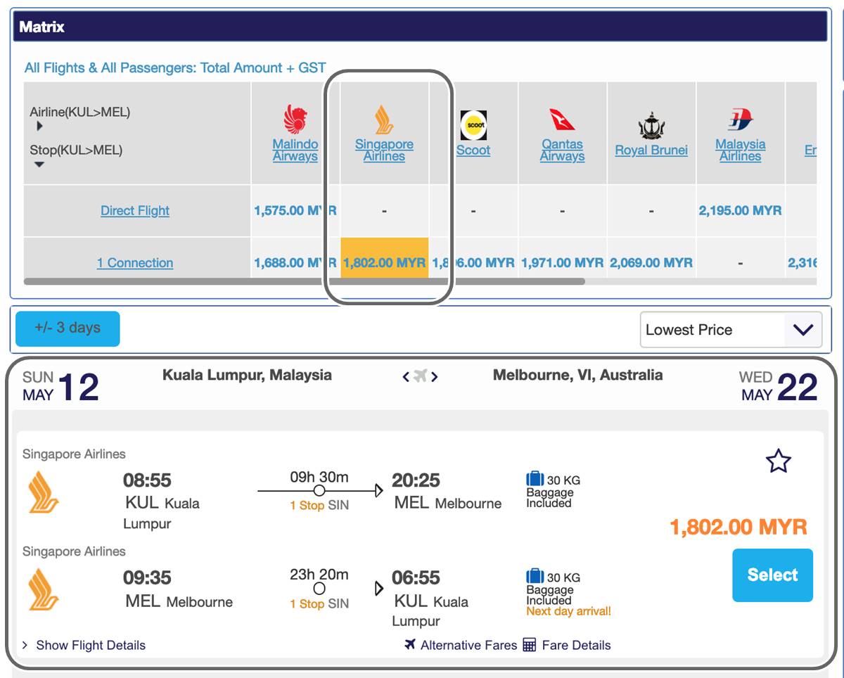Click Melbourne, VI, Australia heading
Viewport: 844px width, 678px height.
577,375
